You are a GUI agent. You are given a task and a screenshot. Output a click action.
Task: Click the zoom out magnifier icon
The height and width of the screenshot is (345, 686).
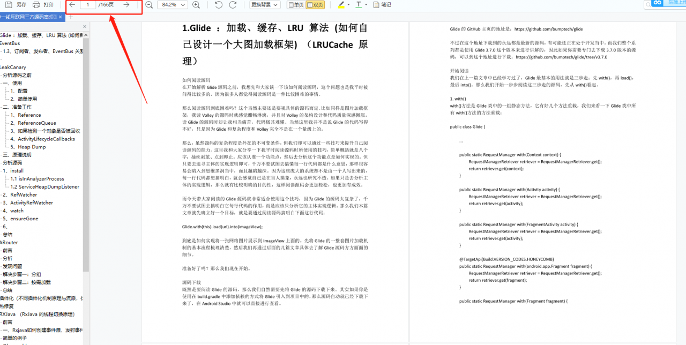pos(149,5)
